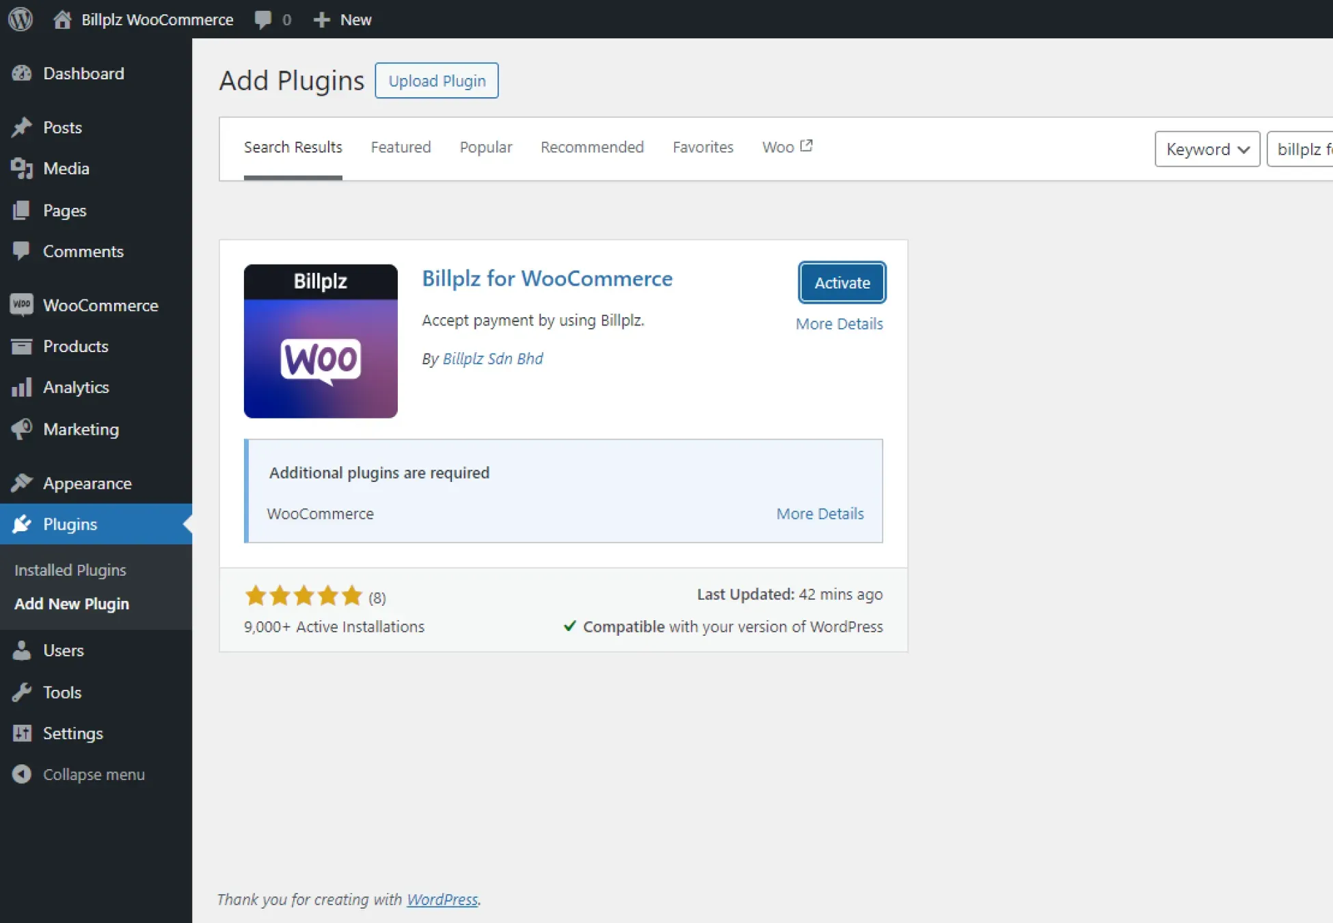Click the Users person icon
This screenshot has height=923, width=1333.
(22, 650)
